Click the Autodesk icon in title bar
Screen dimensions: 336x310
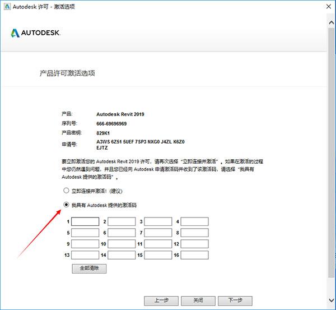(7, 6)
